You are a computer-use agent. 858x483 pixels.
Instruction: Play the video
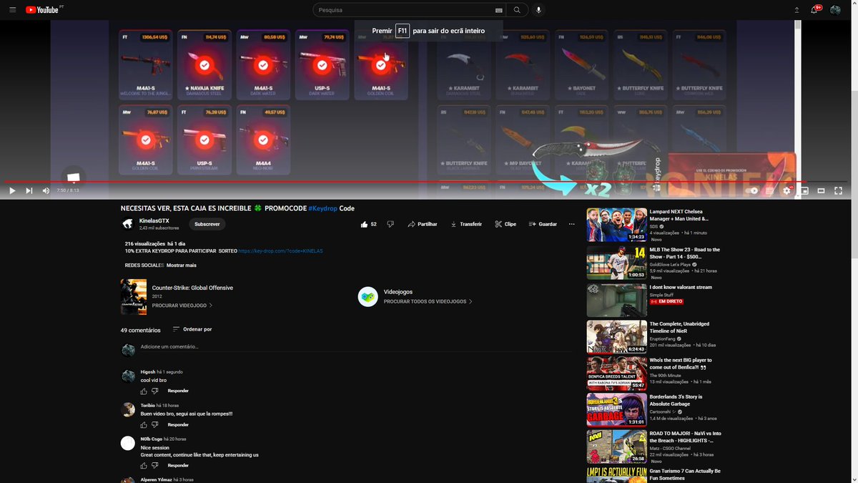[x=12, y=190]
